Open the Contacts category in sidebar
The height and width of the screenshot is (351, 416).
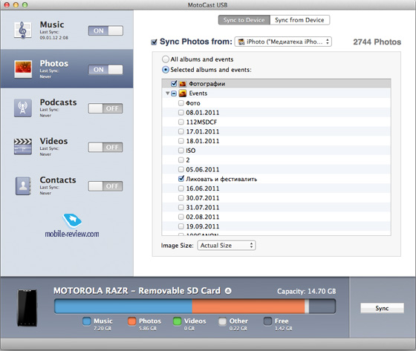(67, 186)
